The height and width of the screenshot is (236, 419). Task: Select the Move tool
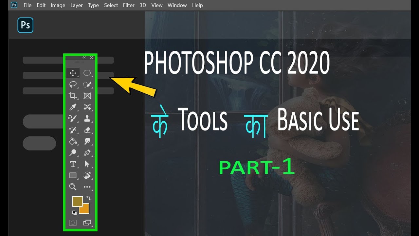coord(73,73)
